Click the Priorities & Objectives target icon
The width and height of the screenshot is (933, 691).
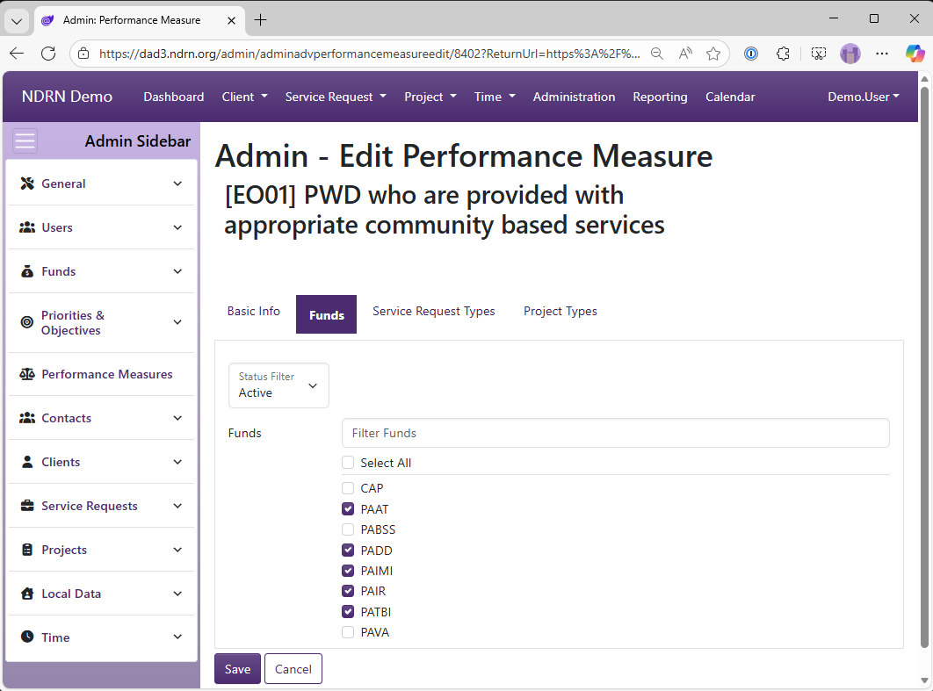click(x=27, y=322)
